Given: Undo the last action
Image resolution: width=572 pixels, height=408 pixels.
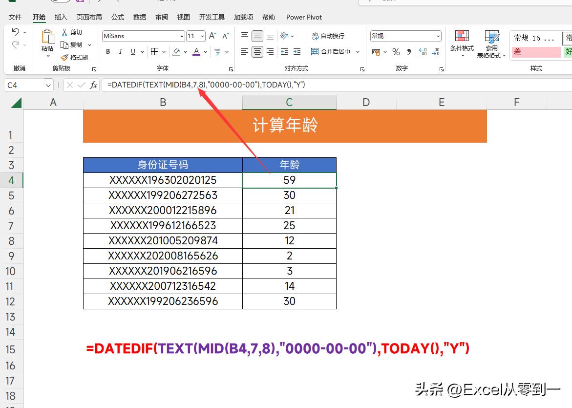Looking at the screenshot, I should point(16,32).
